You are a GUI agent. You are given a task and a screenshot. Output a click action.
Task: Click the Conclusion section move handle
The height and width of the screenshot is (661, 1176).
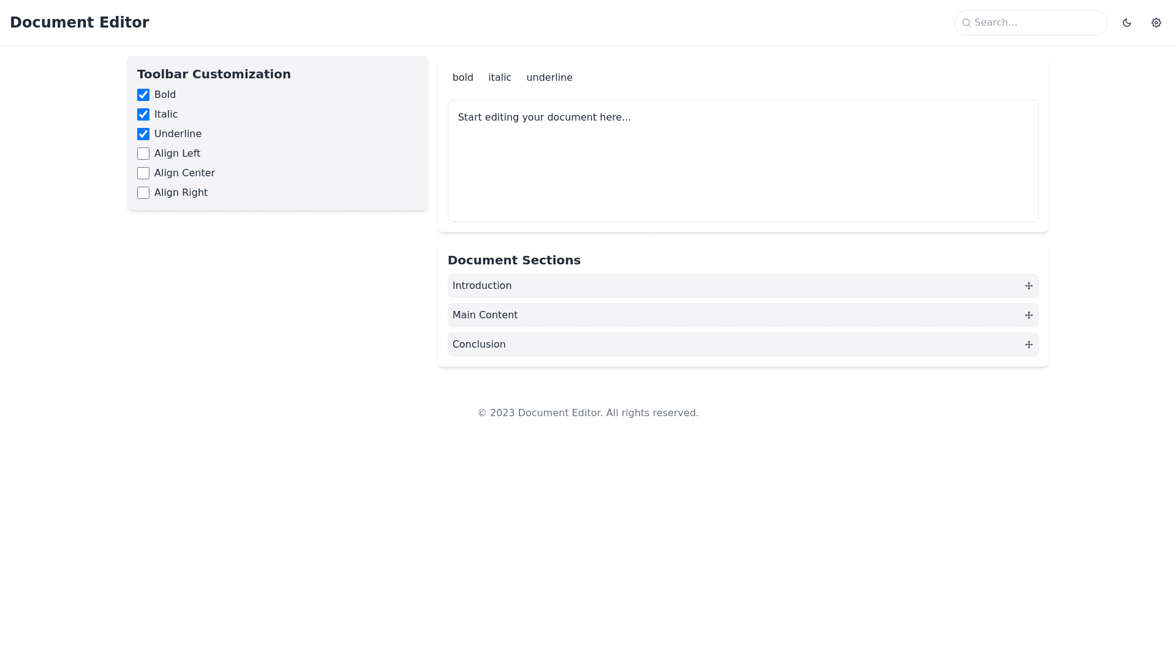pos(1028,345)
